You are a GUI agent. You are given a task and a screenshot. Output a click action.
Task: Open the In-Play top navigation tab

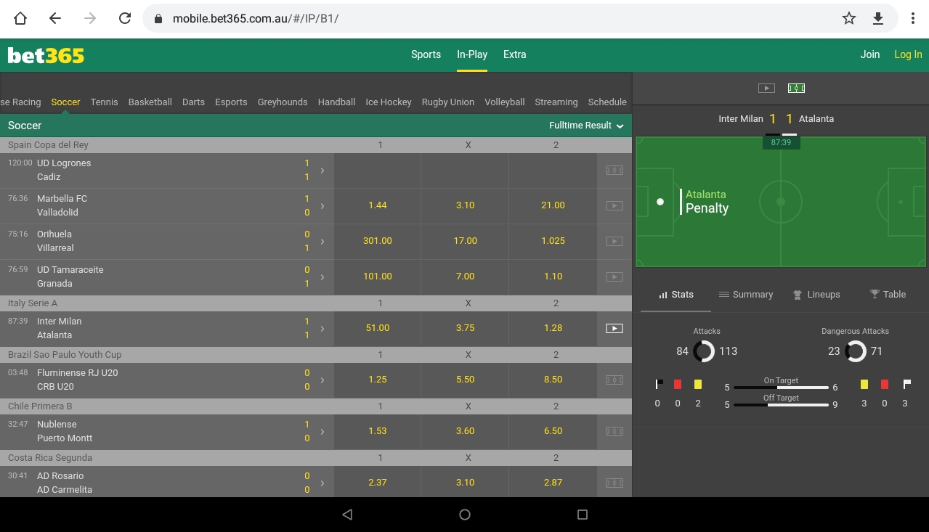coord(472,54)
